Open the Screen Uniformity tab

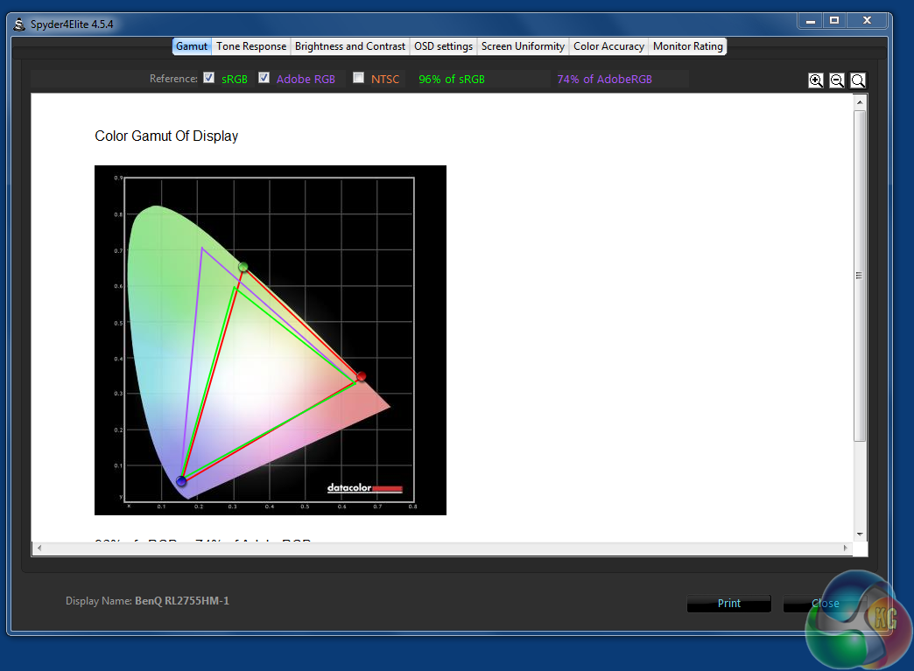(x=523, y=46)
